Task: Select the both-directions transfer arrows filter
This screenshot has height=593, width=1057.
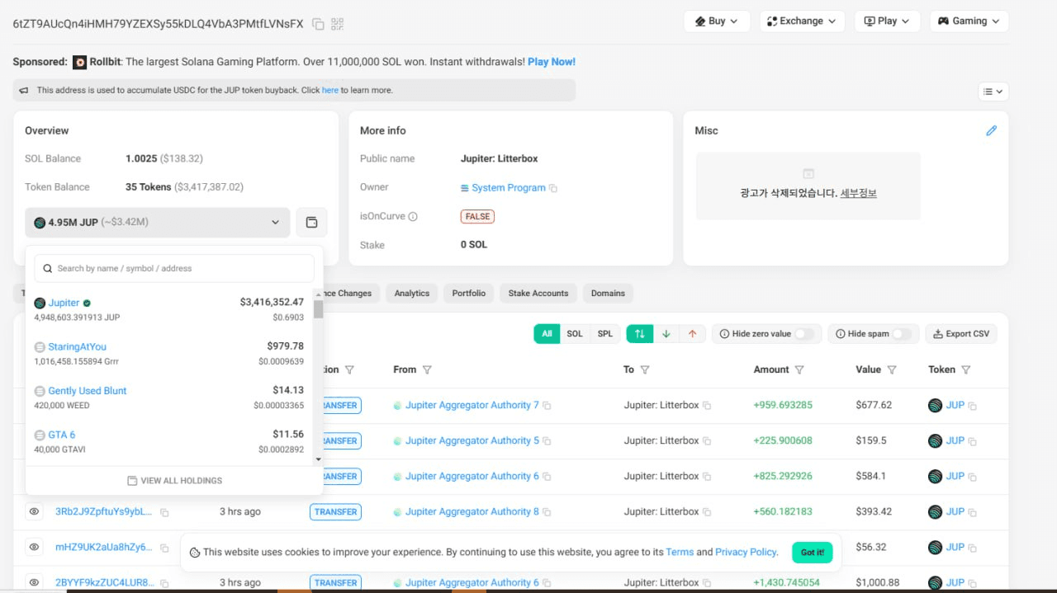Action: (640, 334)
